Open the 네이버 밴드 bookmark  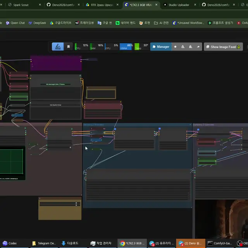126,23
